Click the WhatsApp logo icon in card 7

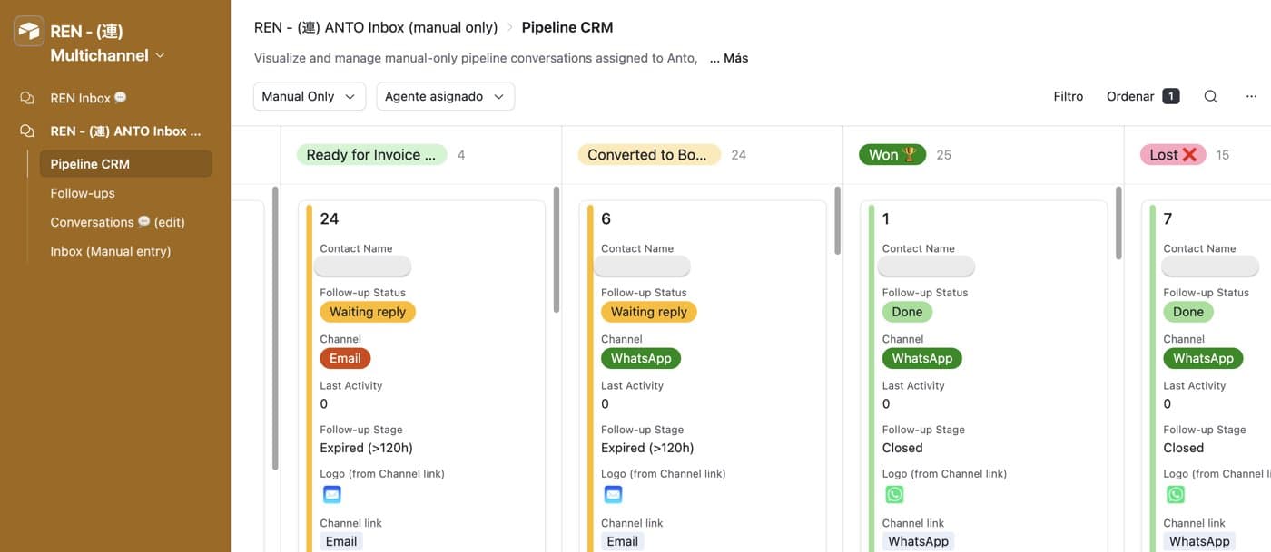(1176, 494)
